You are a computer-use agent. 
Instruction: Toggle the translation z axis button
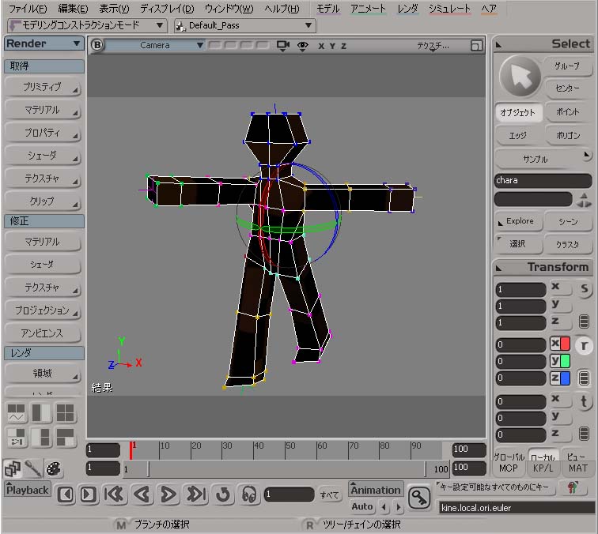[x=560, y=434]
